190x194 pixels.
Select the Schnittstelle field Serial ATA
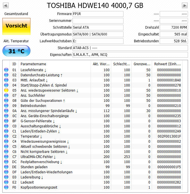[98, 28]
